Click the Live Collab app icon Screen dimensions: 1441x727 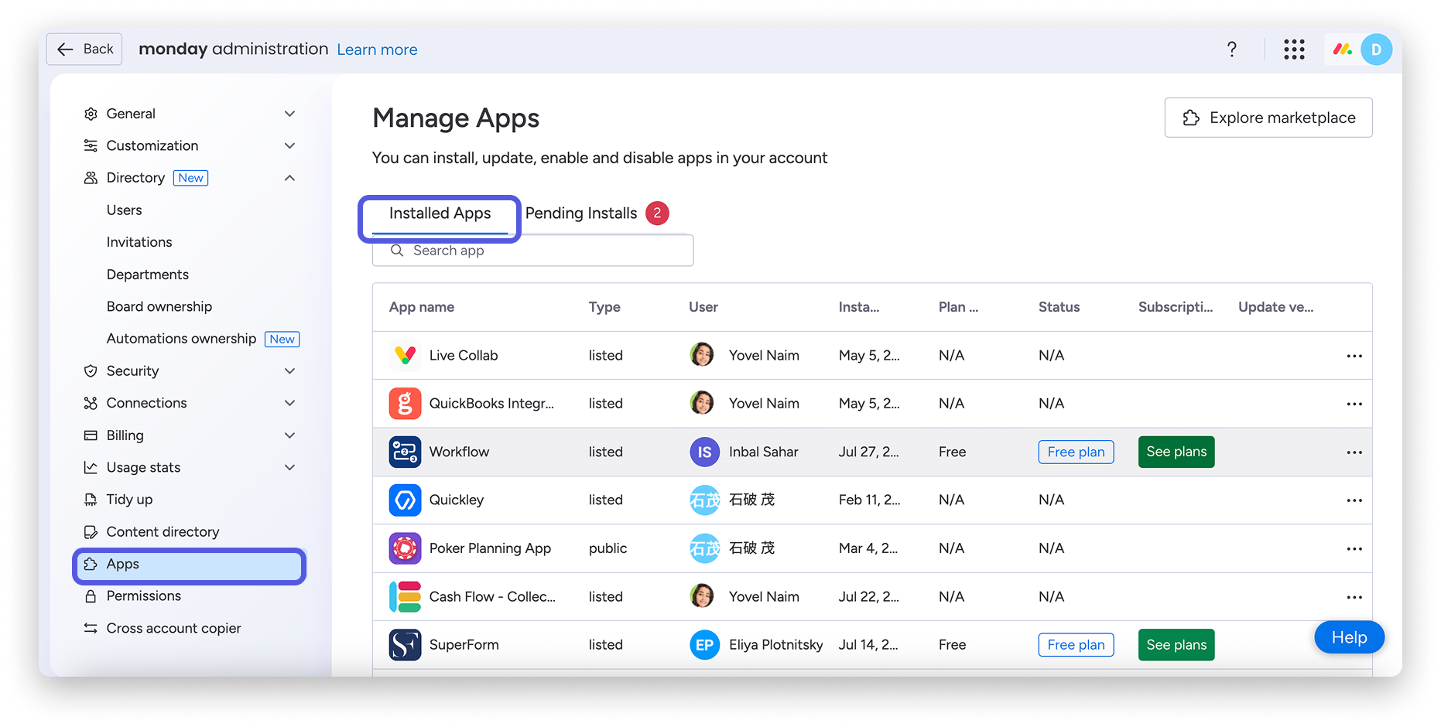click(405, 356)
